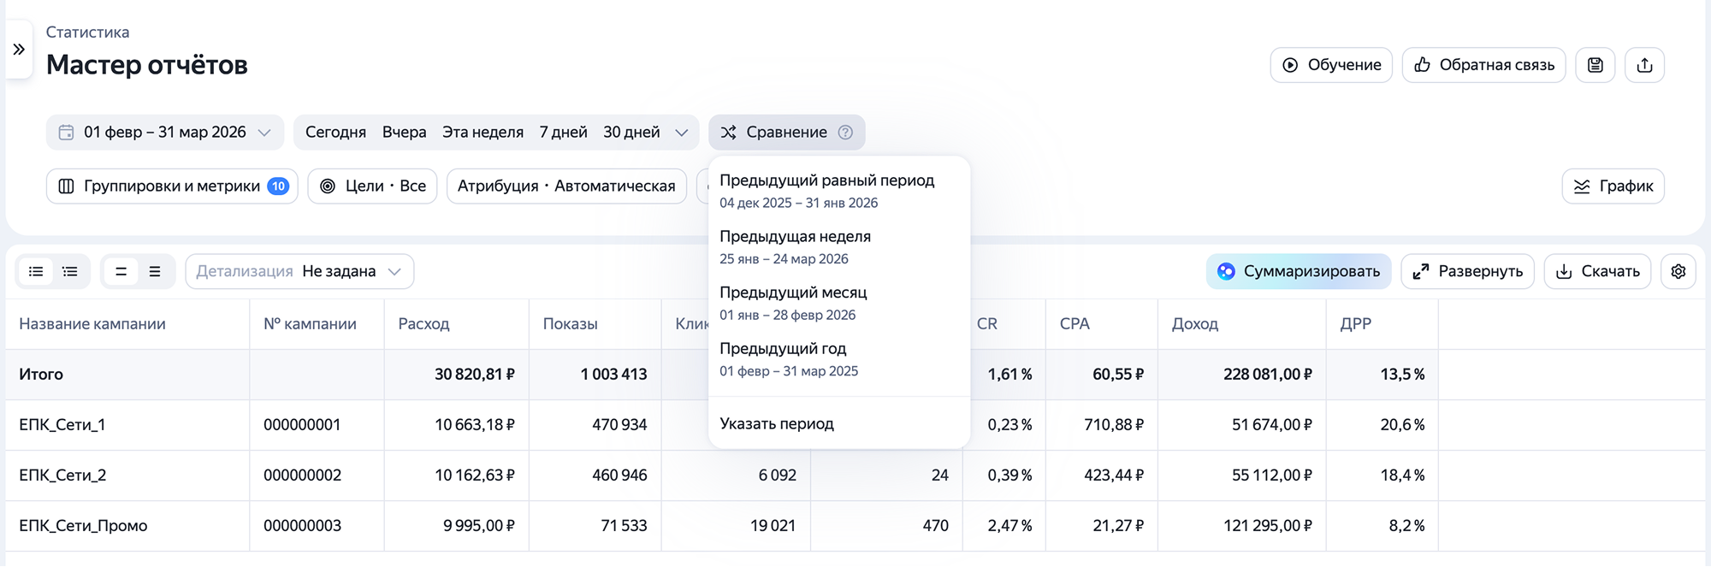Expand the sidebar with double-chevron icon

coord(19,50)
